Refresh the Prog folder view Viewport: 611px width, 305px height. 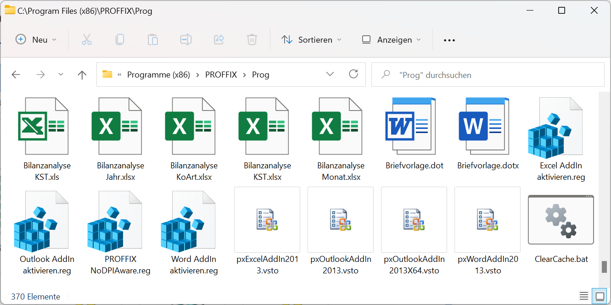353,74
